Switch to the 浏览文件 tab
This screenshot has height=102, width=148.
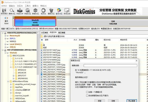[53, 32]
